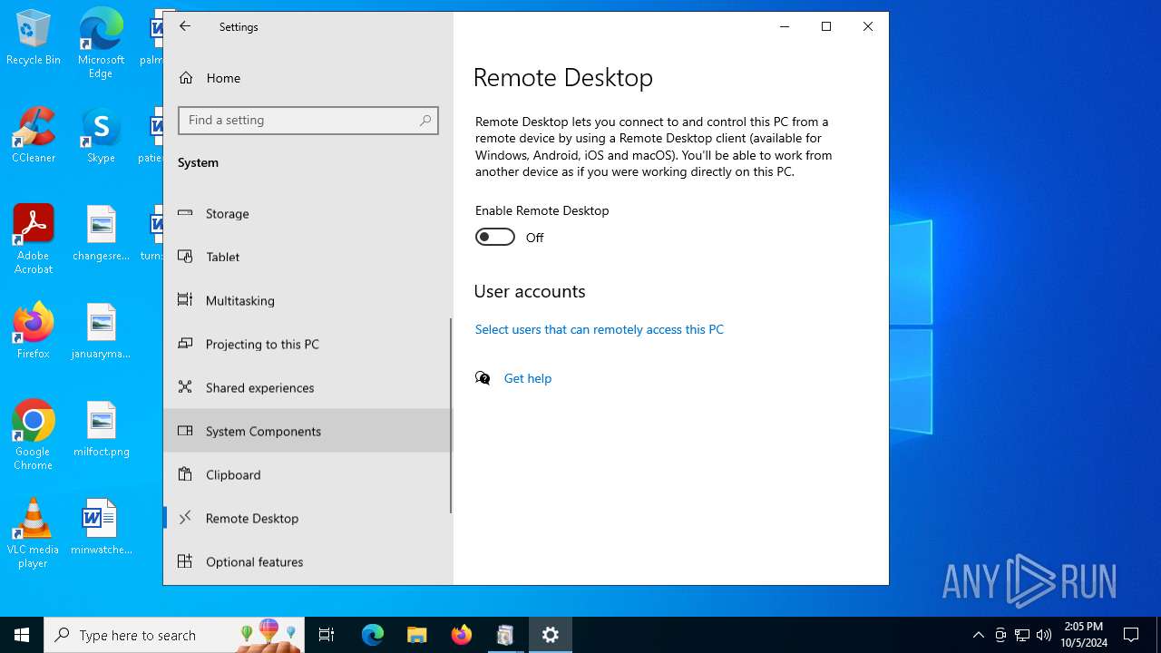The height and width of the screenshot is (653, 1161).
Task: Open the Optional features icon
Action: pos(185,561)
